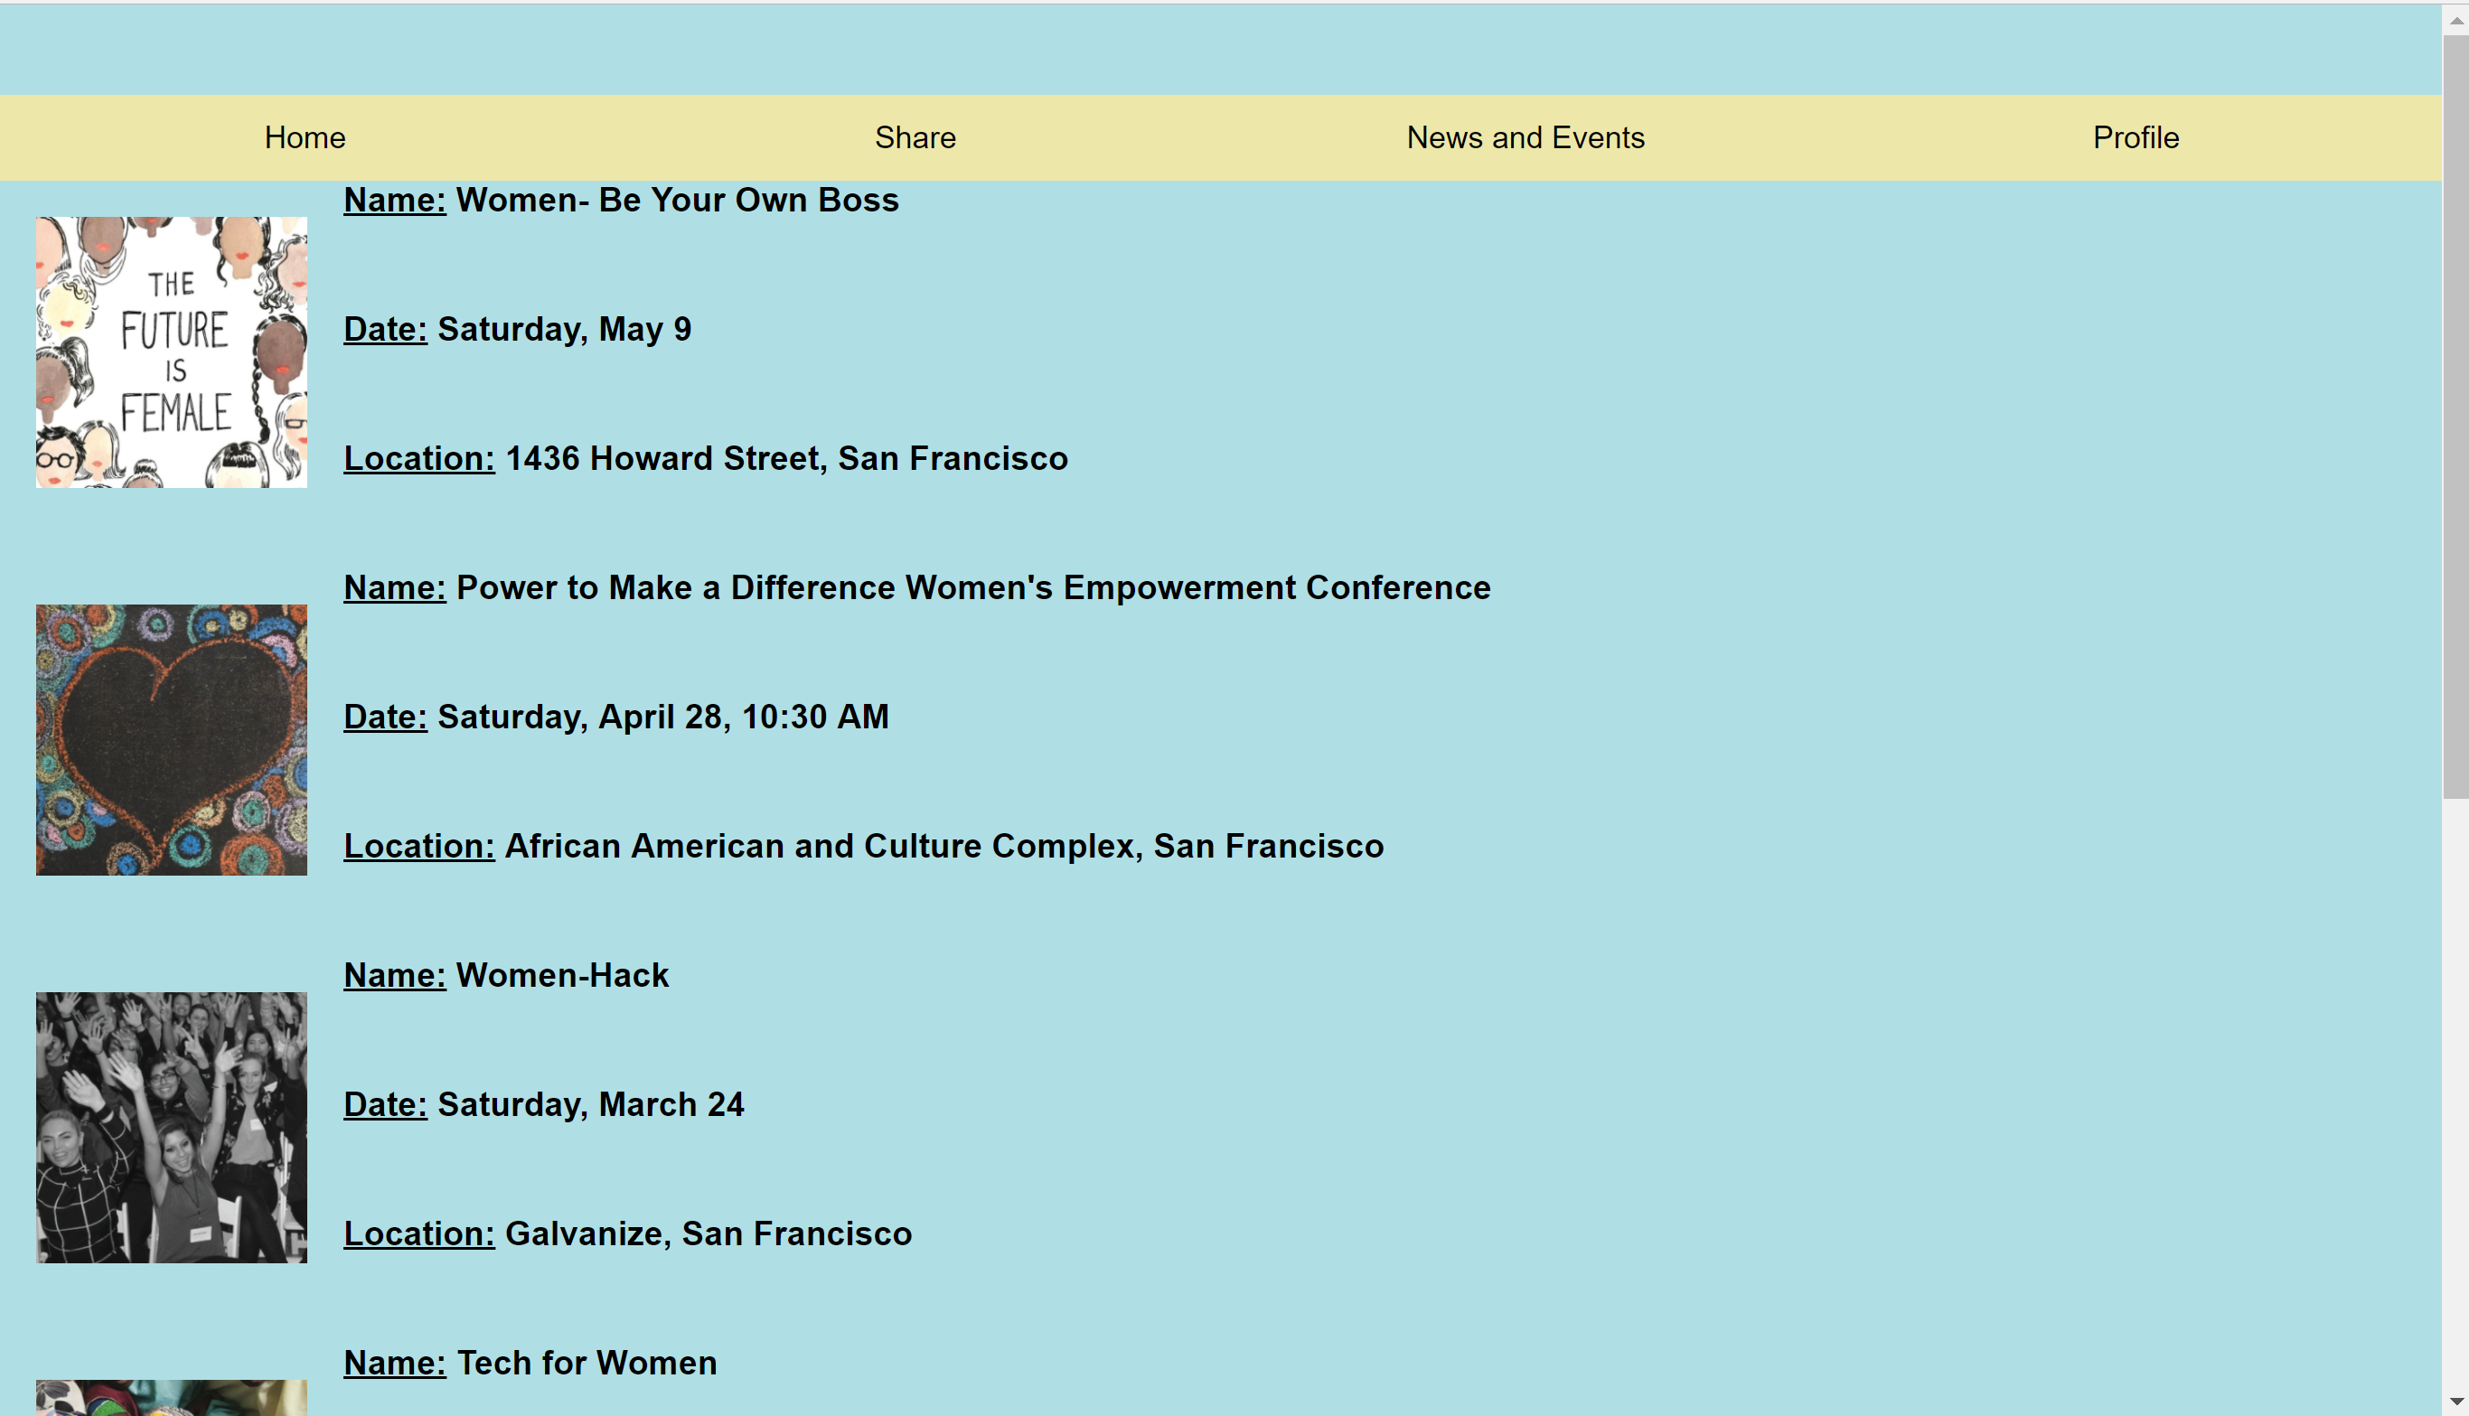Click the 1436 Howard Street location text
Image resolution: width=2469 pixels, height=1416 pixels.
[x=785, y=458]
